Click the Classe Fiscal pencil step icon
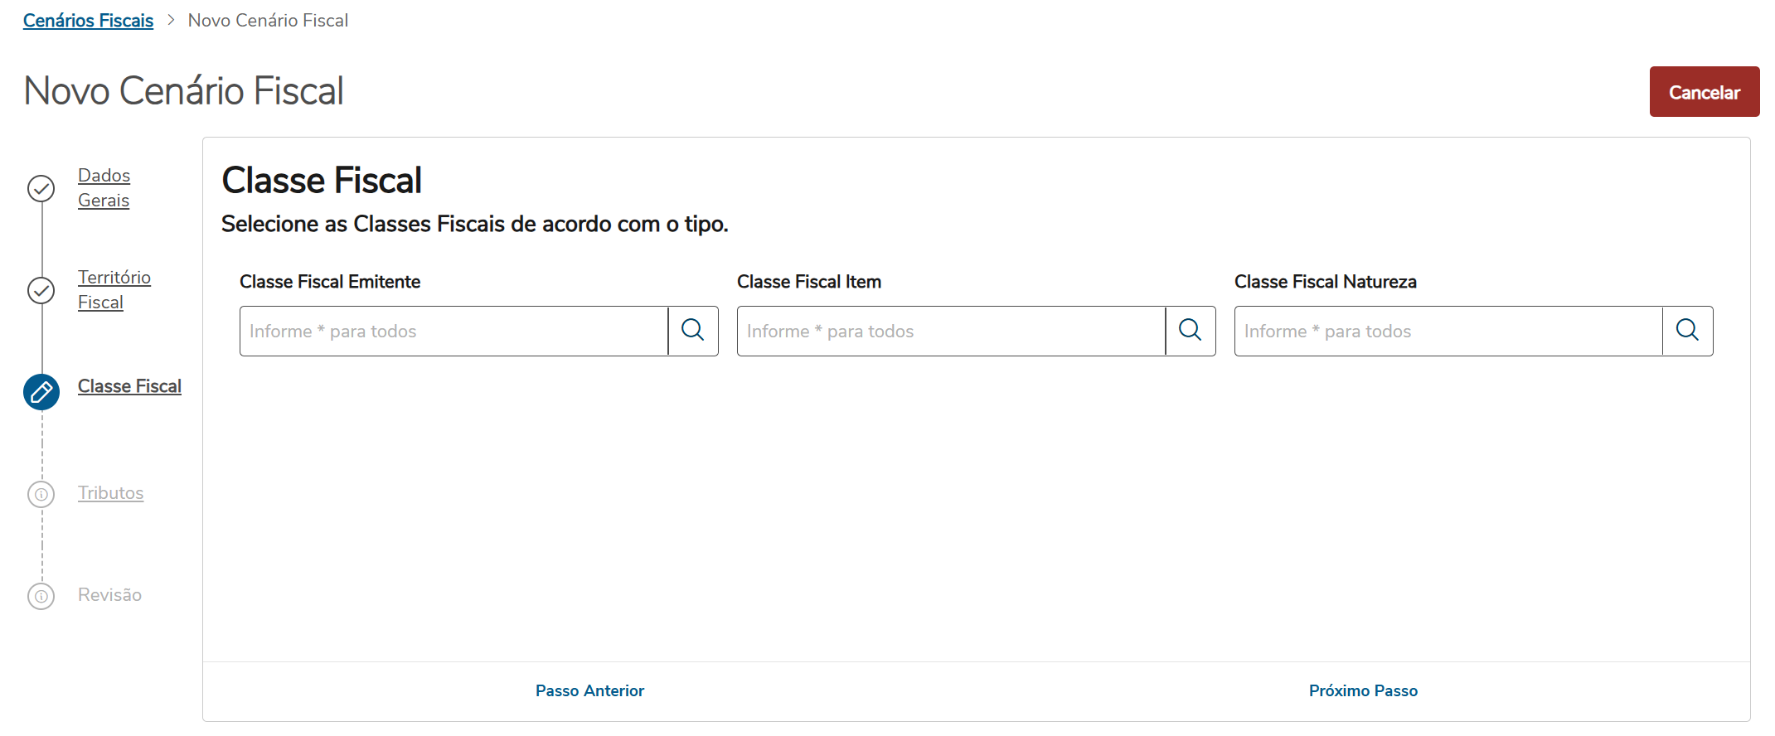This screenshot has width=1775, height=736. [x=41, y=392]
